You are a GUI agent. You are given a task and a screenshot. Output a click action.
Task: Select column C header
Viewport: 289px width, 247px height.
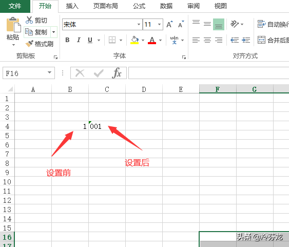pos(107,89)
